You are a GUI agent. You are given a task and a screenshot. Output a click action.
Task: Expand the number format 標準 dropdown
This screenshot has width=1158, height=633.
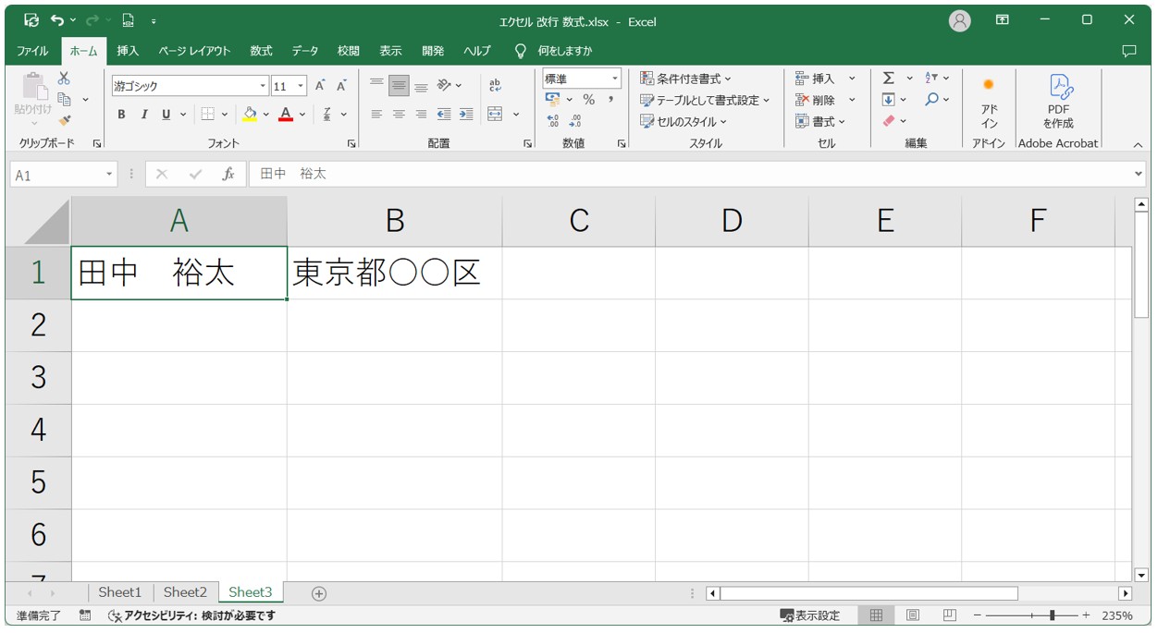(x=614, y=79)
